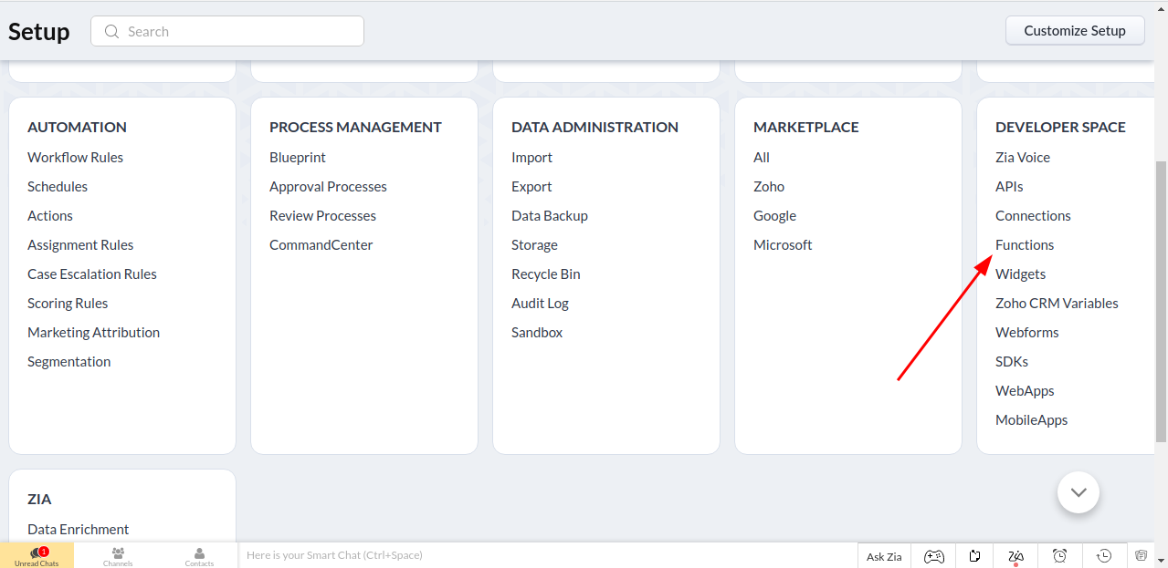Image resolution: width=1168 pixels, height=568 pixels.
Task: Open MobileApps in Developer Space
Action: pyautogui.click(x=1031, y=419)
